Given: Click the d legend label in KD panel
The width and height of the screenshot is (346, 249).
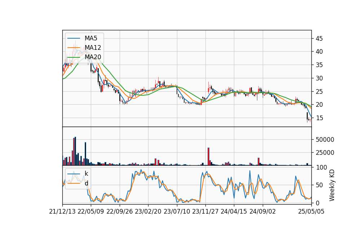Looking at the screenshot, I should click(x=86, y=183).
